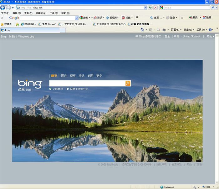The width and height of the screenshot is (219, 189).
Task: Open the 工具 menu in menu bar
Action: click(x=54, y=13)
